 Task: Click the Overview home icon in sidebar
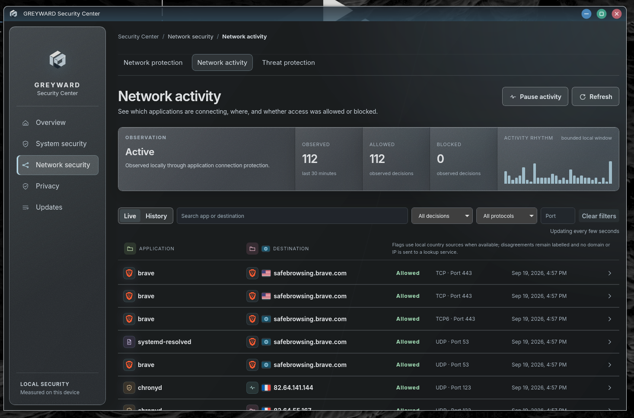(x=25, y=123)
